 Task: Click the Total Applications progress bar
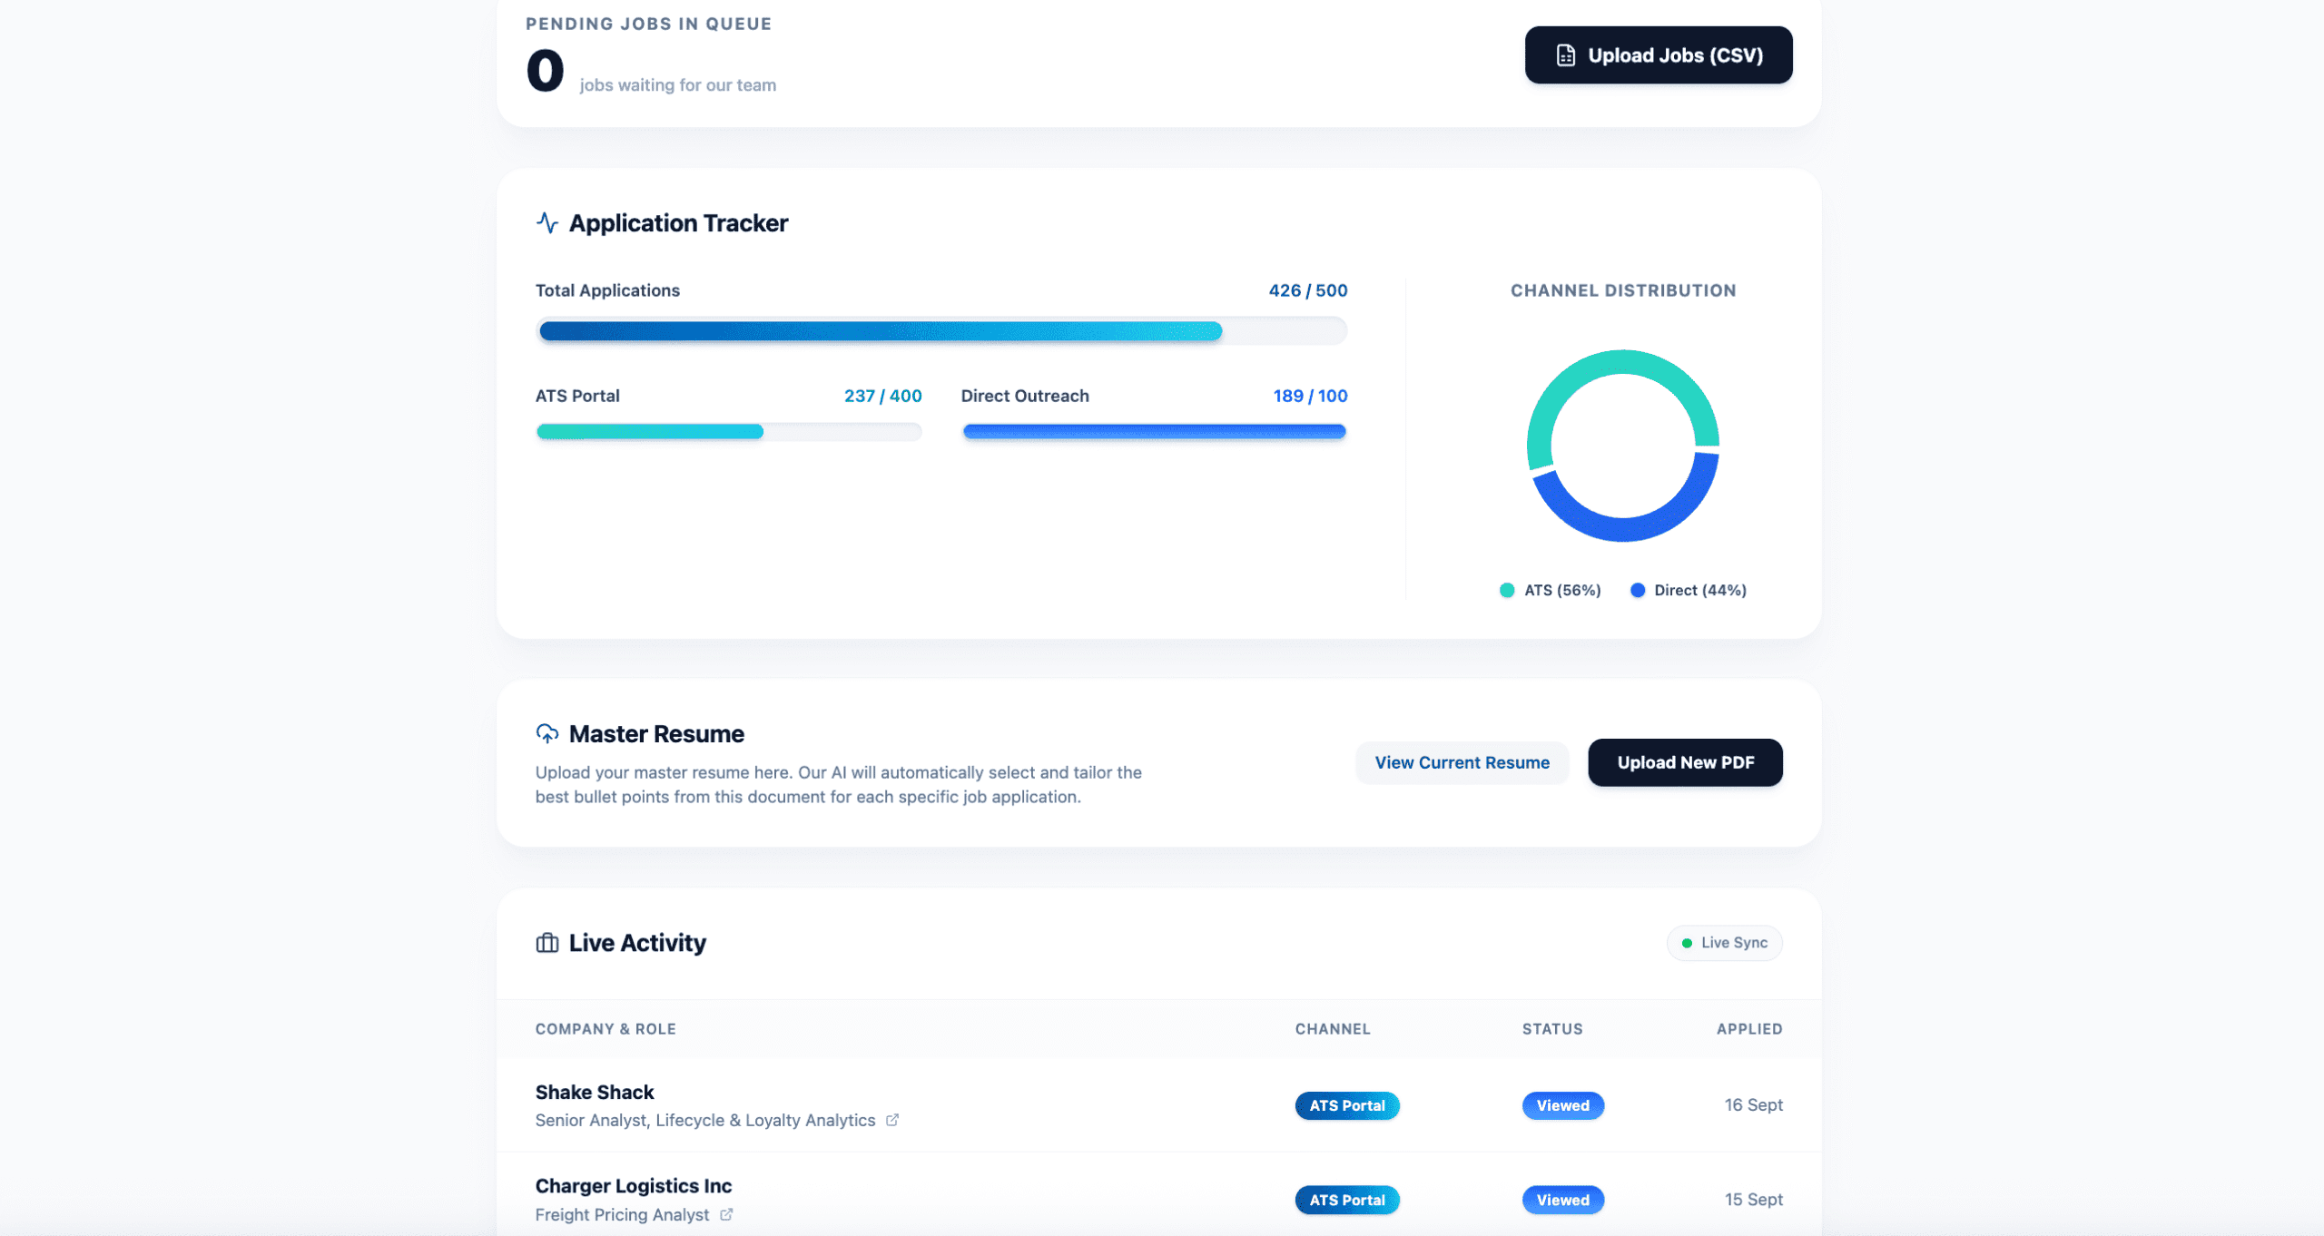(941, 331)
